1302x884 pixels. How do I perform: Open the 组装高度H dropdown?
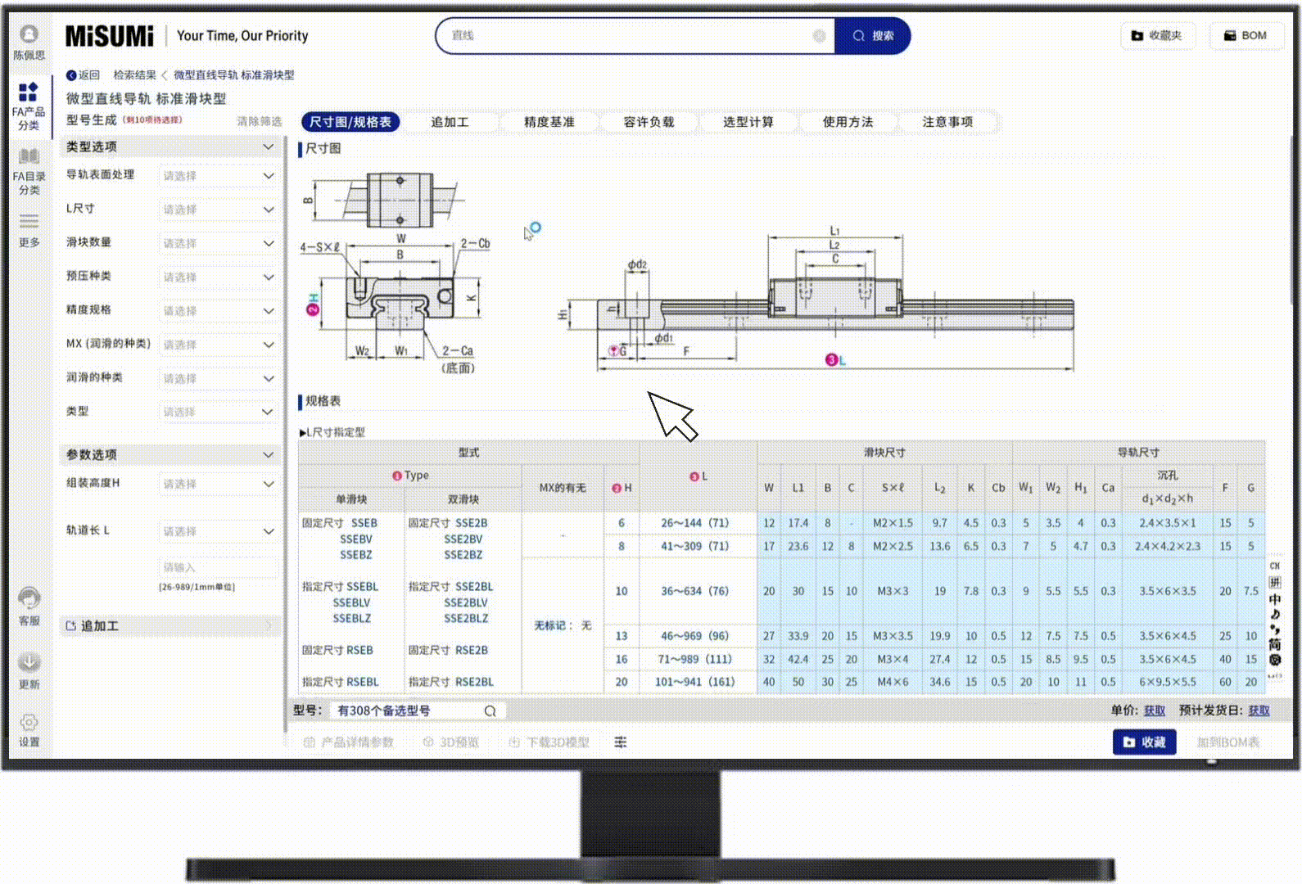point(217,484)
